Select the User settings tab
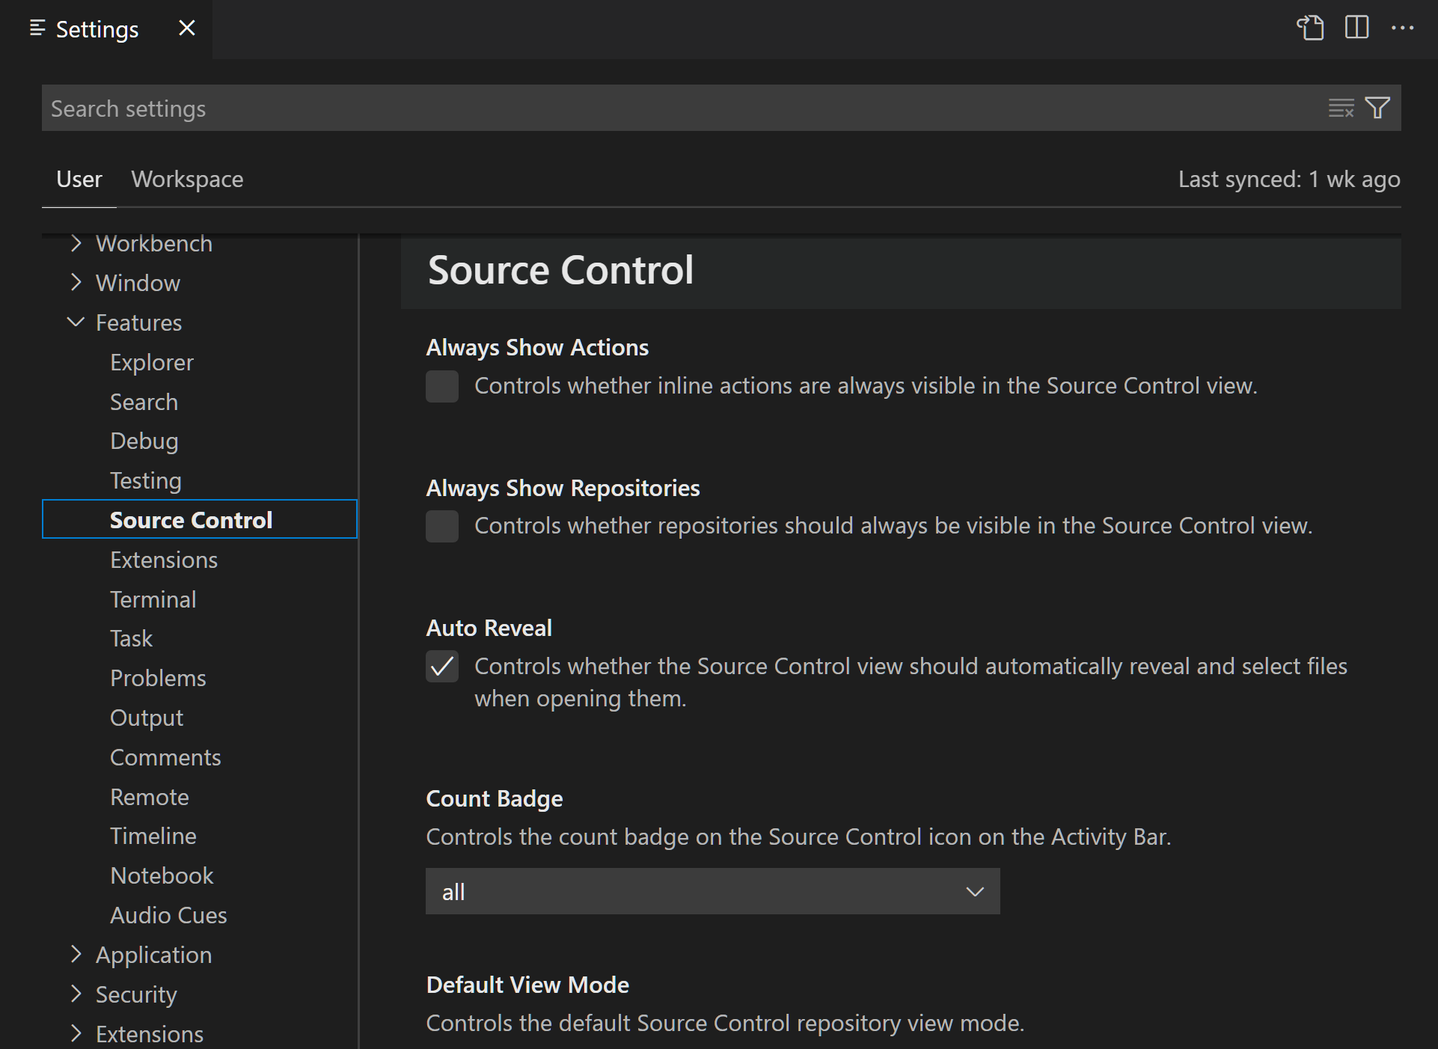The height and width of the screenshot is (1049, 1438). pos(79,179)
